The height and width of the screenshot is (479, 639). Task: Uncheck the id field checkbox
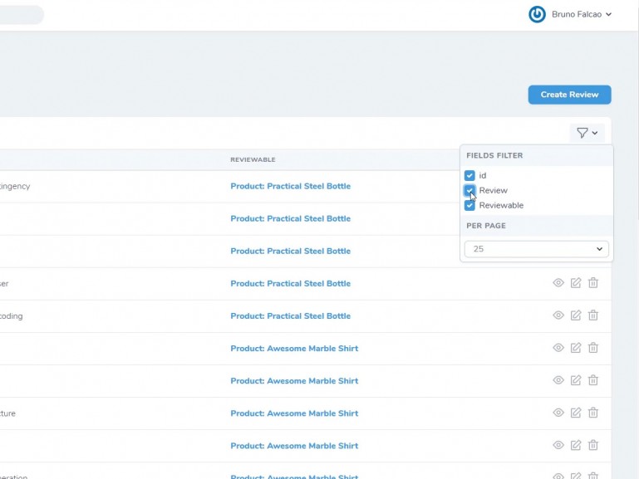click(x=469, y=176)
